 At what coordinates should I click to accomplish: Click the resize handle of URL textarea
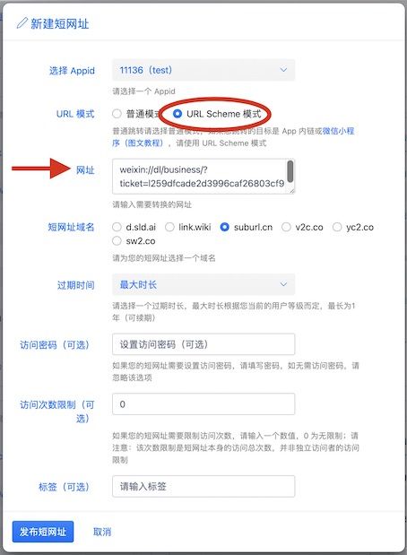(291, 191)
